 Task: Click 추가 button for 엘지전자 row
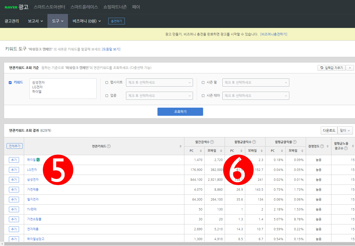click(x=14, y=200)
